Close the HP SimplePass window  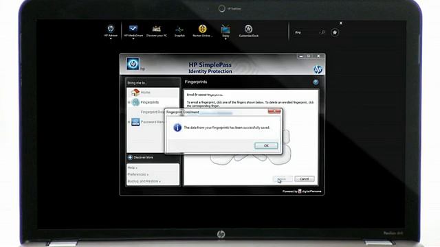pyautogui.click(x=318, y=56)
